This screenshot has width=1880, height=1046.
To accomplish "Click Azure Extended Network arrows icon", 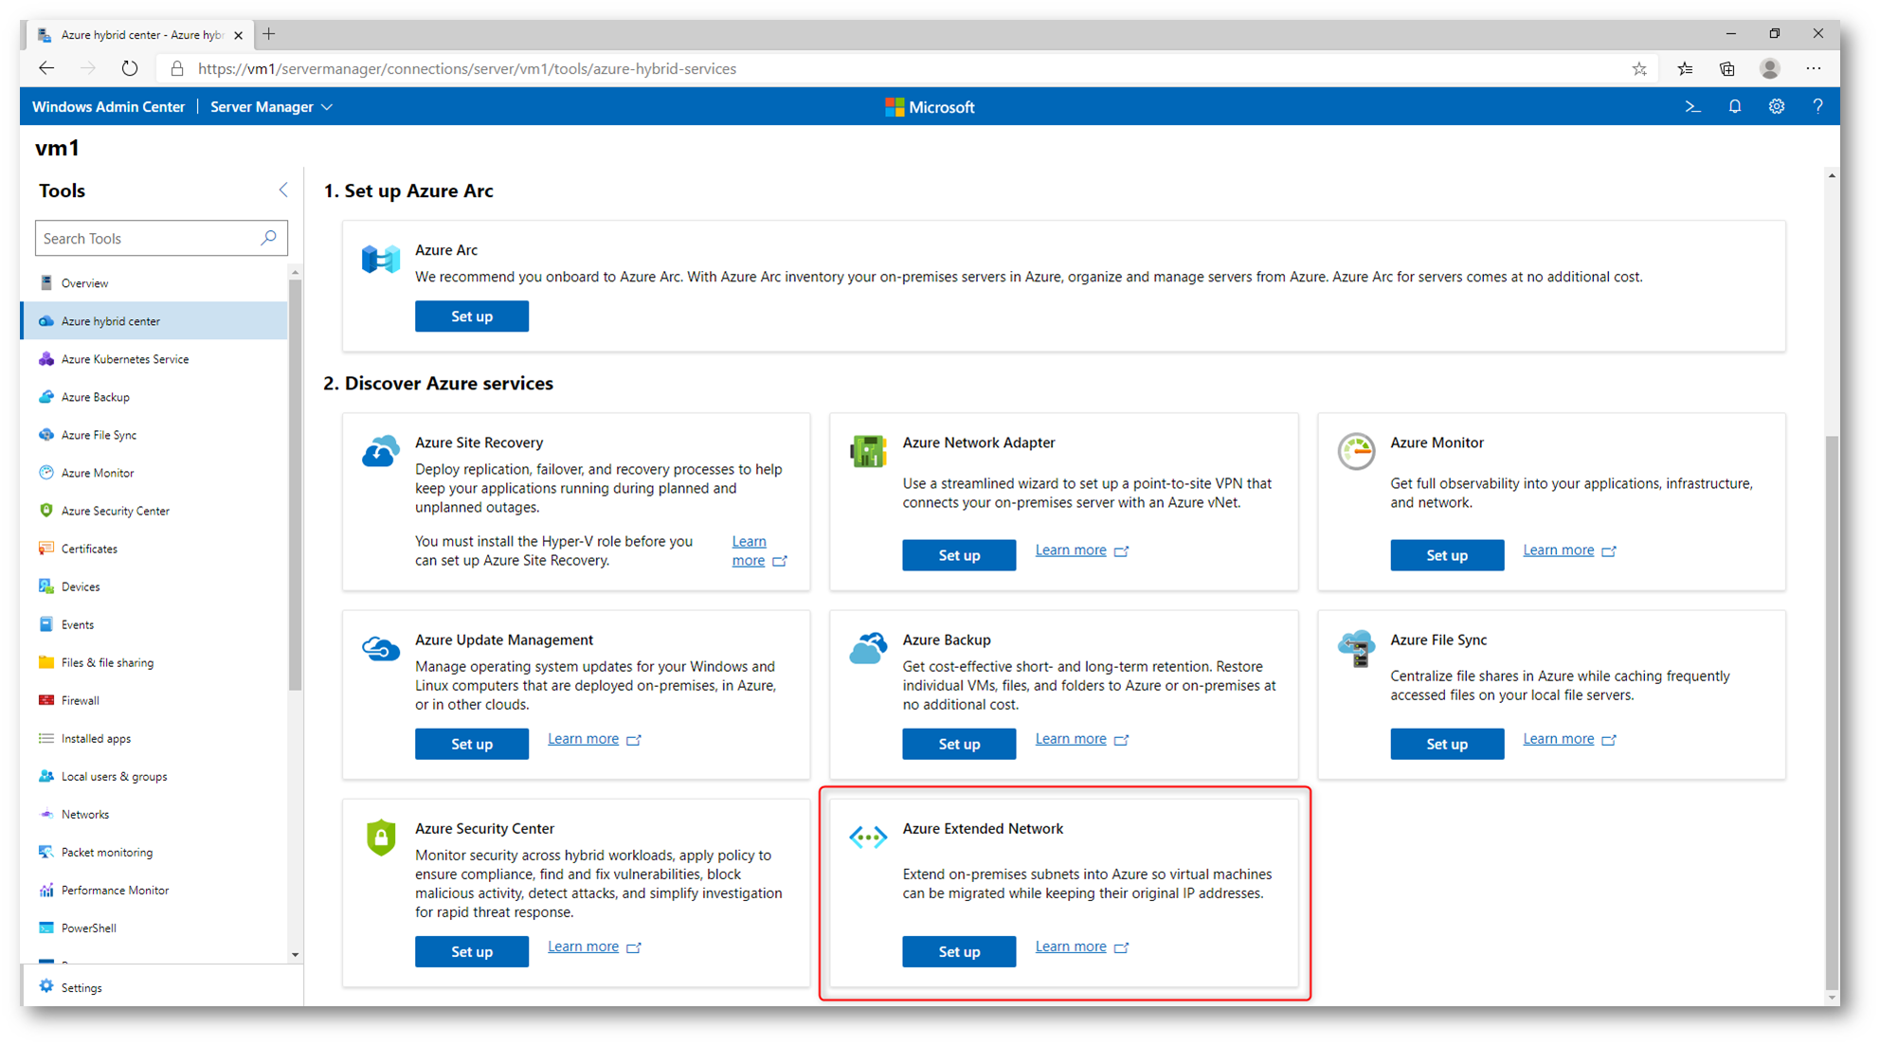I will [x=868, y=837].
